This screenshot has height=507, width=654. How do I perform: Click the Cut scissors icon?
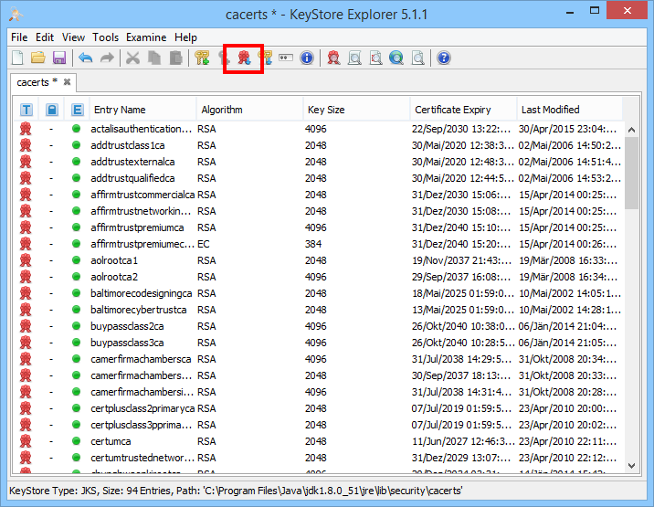(132, 58)
